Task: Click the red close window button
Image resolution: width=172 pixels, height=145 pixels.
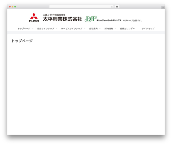Action: point(10,7)
